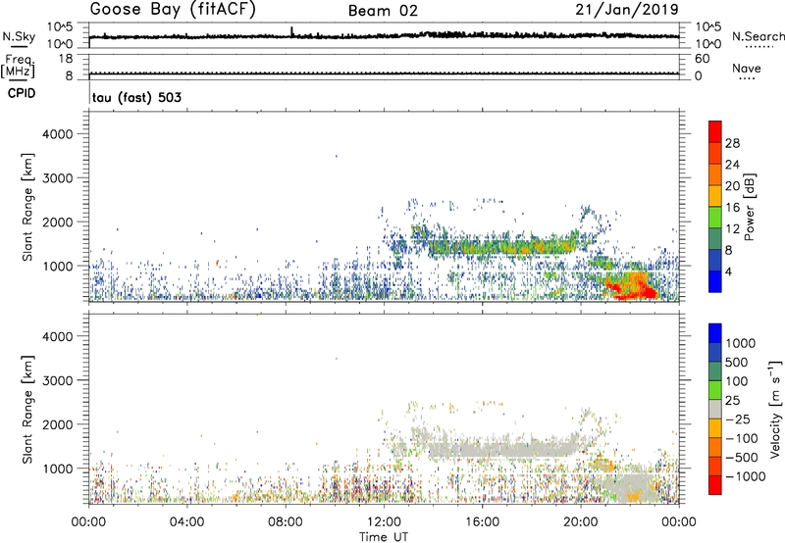Click the 'Slant Range [km]' label of velocity panel
This screenshot has height=543, width=785.
pos(27,409)
